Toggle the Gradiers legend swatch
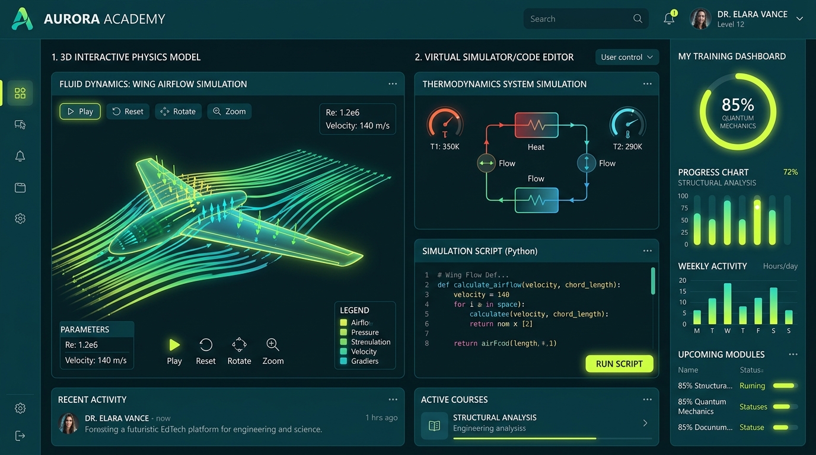The width and height of the screenshot is (816, 455). [x=343, y=361]
